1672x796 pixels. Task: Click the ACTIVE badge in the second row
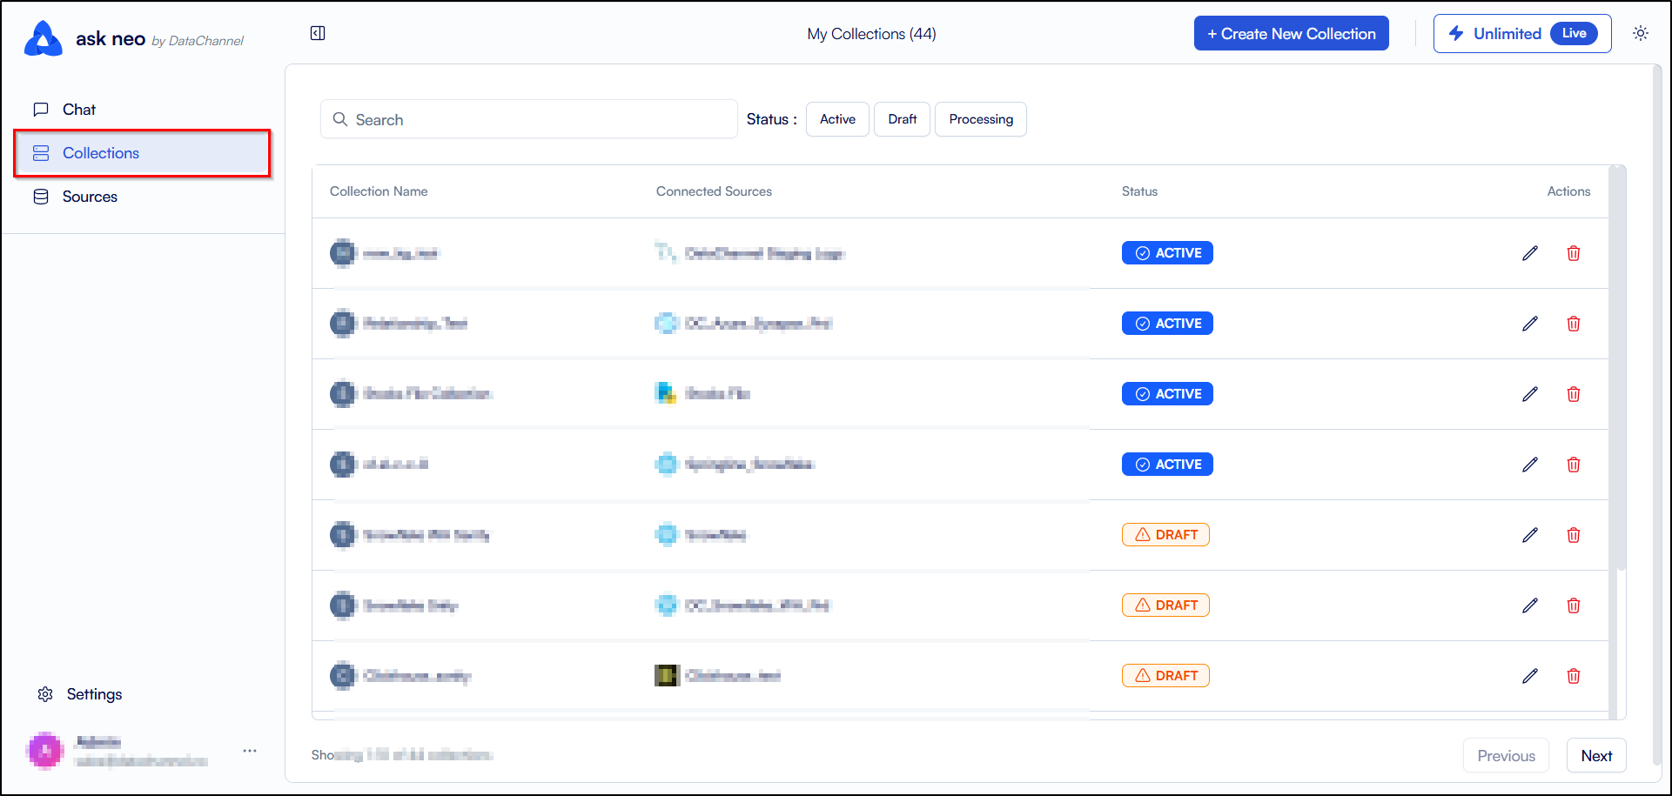tap(1167, 324)
